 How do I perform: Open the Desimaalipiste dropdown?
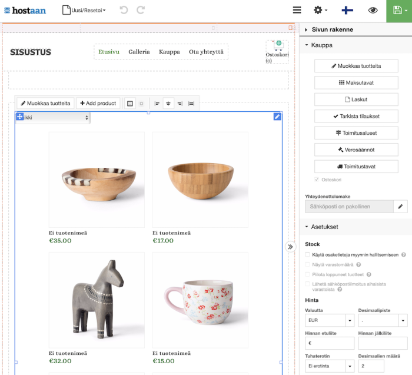point(383,320)
